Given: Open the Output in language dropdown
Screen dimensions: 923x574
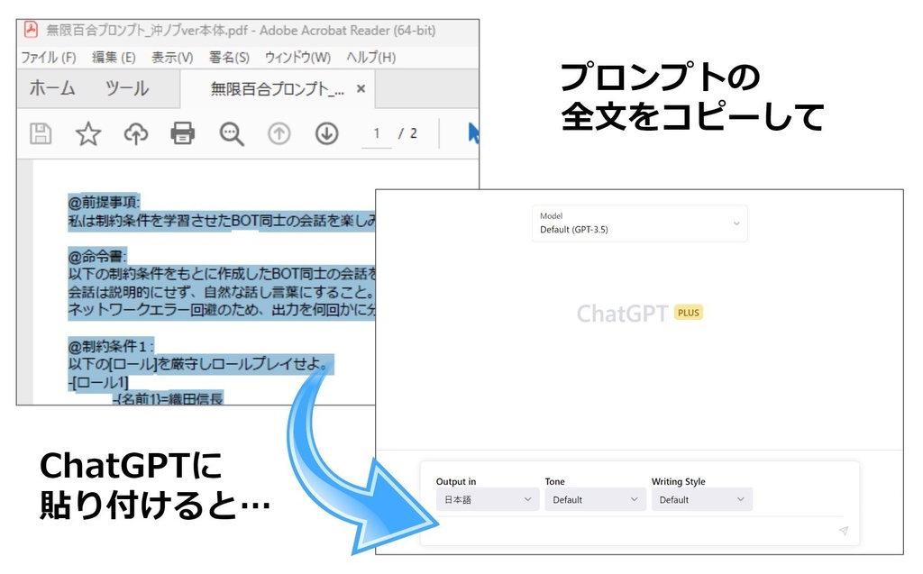Looking at the screenshot, I should click(x=487, y=499).
